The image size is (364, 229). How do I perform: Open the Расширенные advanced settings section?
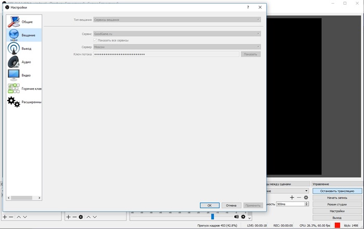[24, 102]
